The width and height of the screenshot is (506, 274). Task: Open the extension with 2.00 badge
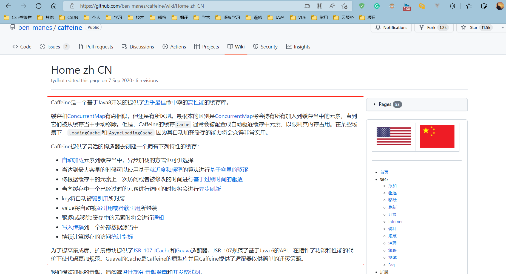[x=407, y=7]
